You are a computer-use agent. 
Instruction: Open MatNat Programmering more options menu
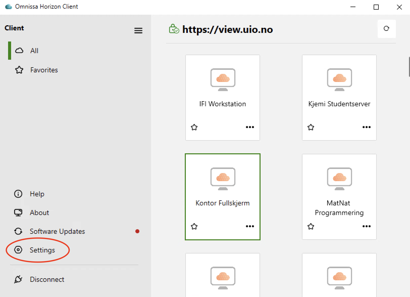[367, 226]
